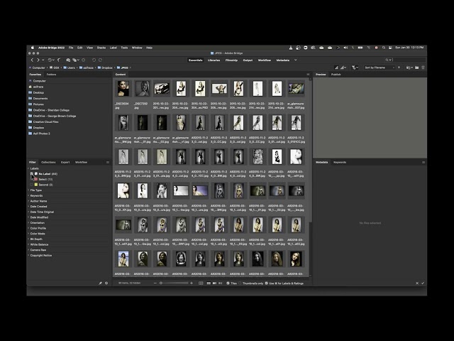Viewport: 454px width, 341px height.
Task: Switch to view content as list
Action: pos(221,283)
